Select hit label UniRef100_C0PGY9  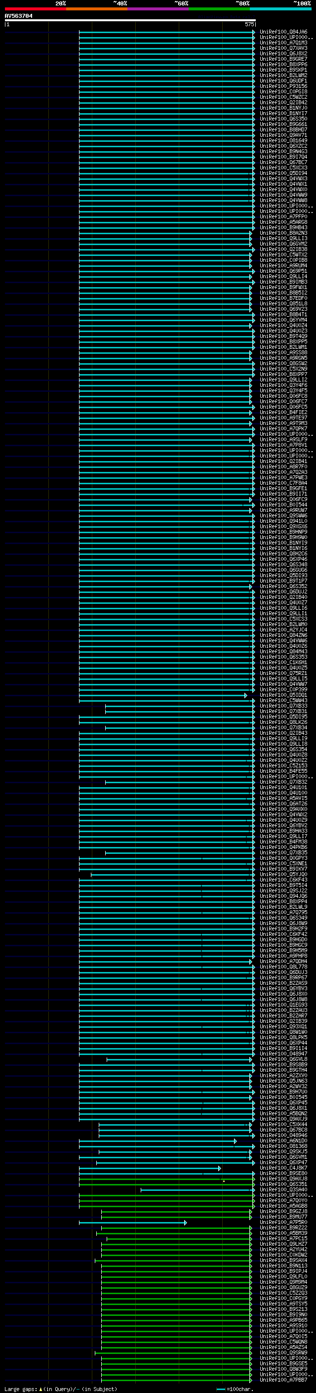(x=283, y=1298)
